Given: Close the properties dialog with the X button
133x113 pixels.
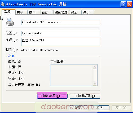Looking at the screenshot, I should (x=129, y=4).
